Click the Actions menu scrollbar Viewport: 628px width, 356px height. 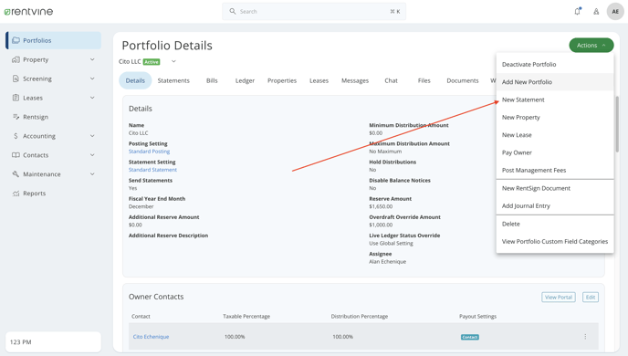[617, 124]
